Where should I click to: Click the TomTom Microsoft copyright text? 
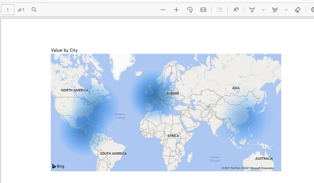248,168
